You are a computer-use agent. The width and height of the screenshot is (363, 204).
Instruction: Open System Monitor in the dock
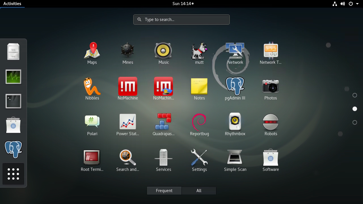point(13,77)
